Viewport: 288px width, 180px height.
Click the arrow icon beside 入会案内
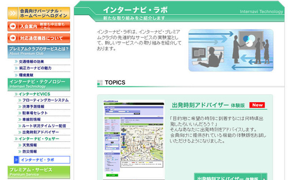[x=13, y=27]
